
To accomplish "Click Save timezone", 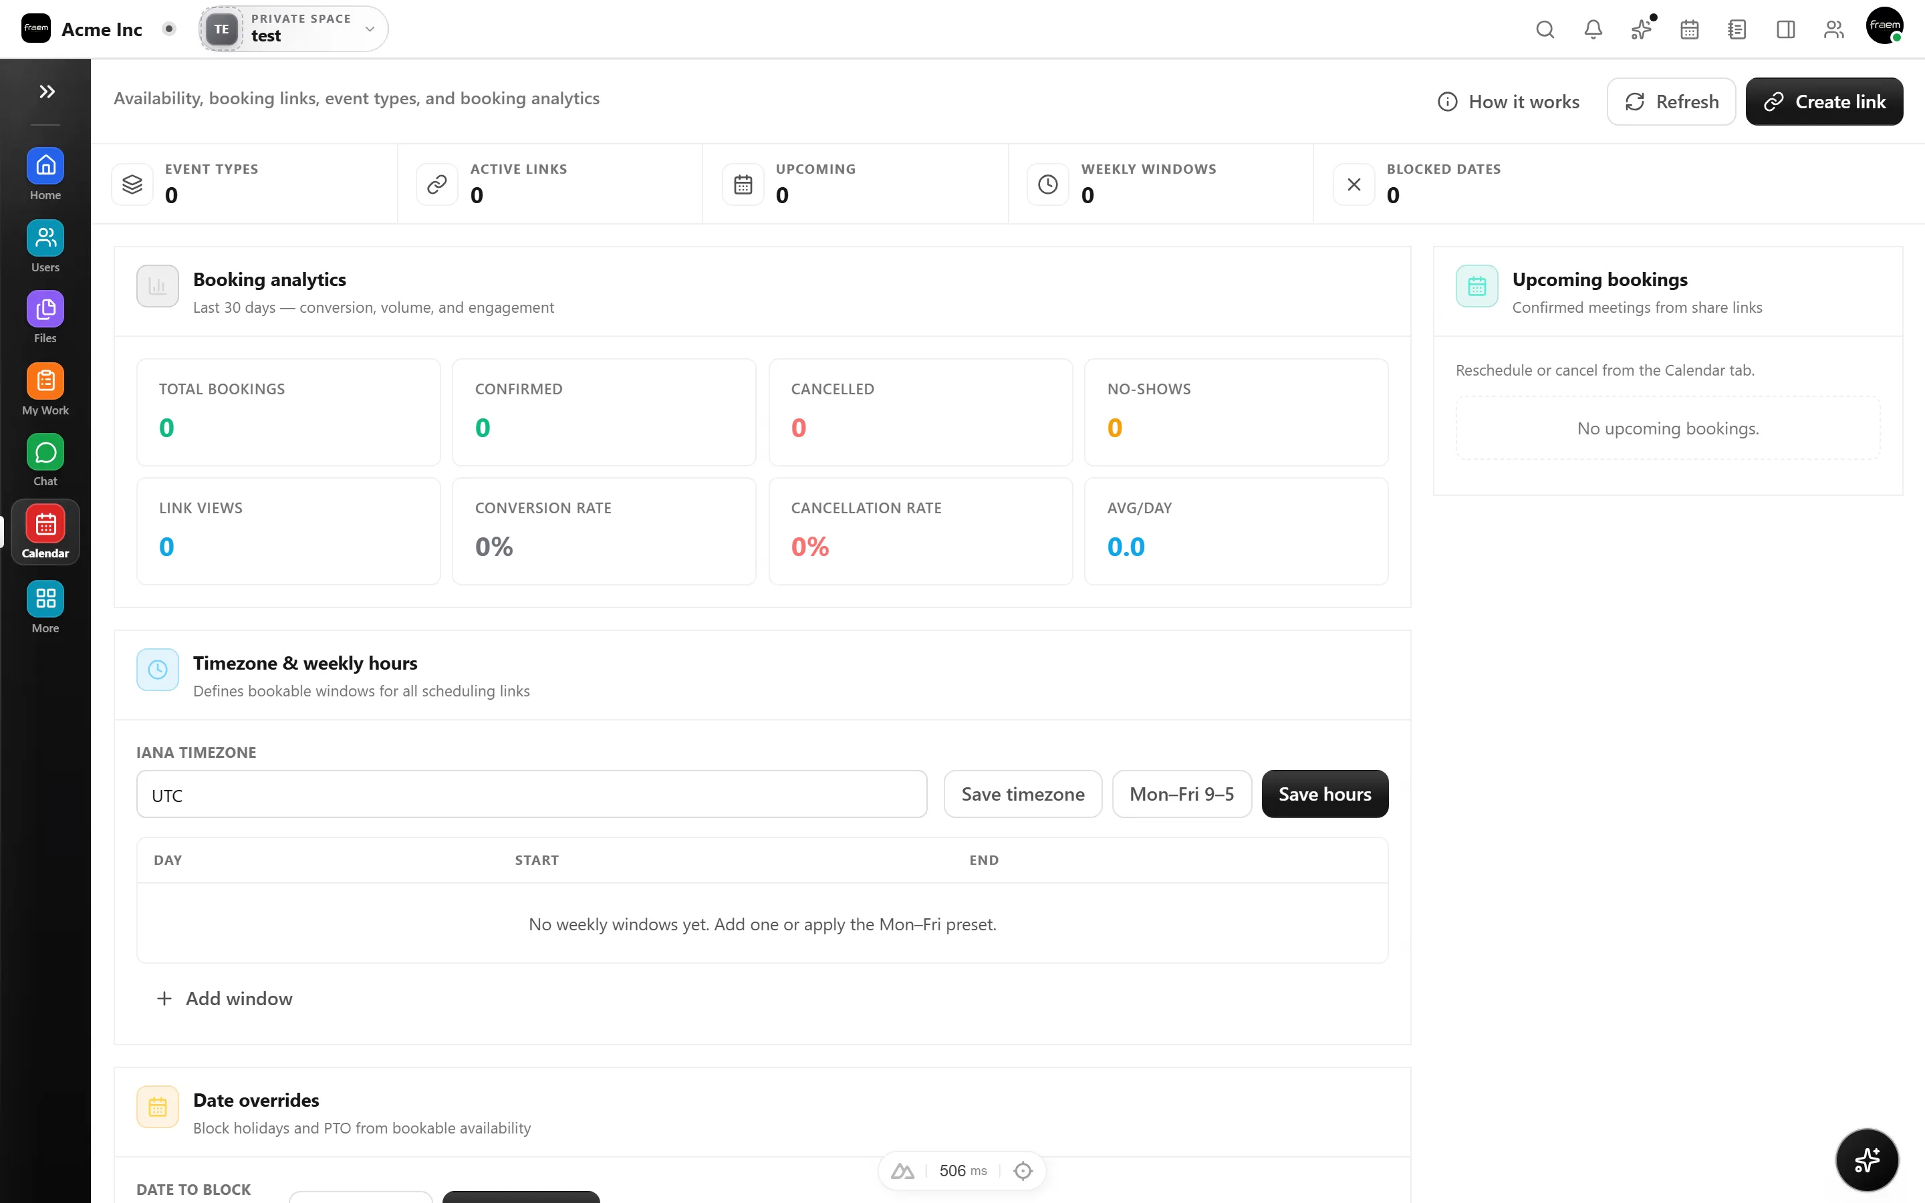I will [1023, 794].
